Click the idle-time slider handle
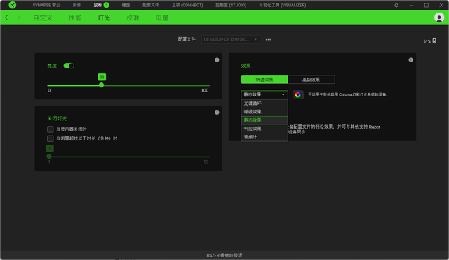Screen dimensions: 449x260 tap(49, 157)
